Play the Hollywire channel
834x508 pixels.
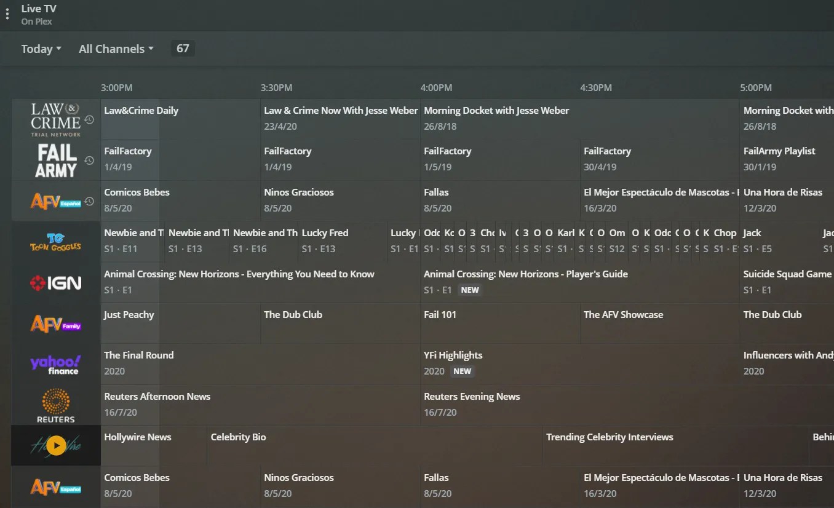pyautogui.click(x=56, y=445)
